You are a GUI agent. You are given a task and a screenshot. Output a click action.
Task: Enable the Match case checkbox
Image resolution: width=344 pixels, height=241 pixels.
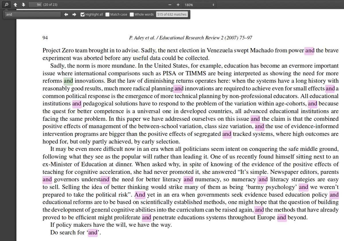[107, 14]
